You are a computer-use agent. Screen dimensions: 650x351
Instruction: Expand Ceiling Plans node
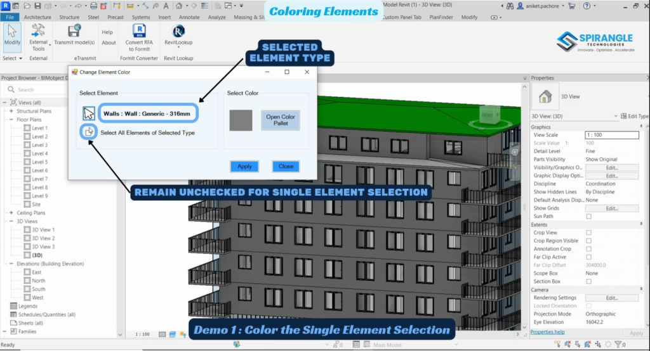point(11,213)
